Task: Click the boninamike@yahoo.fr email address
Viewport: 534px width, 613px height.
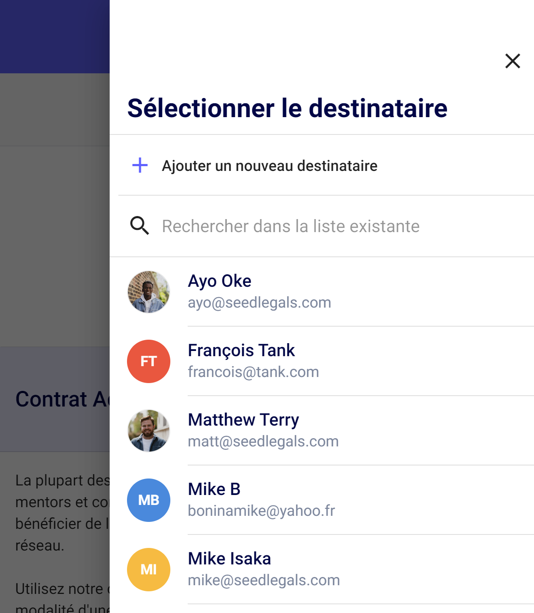Action: pos(261,511)
